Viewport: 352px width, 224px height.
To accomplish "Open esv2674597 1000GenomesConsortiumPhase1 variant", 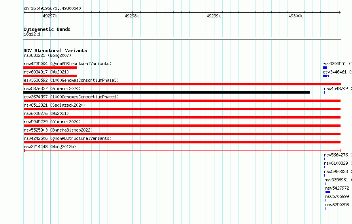I will point(71,97).
